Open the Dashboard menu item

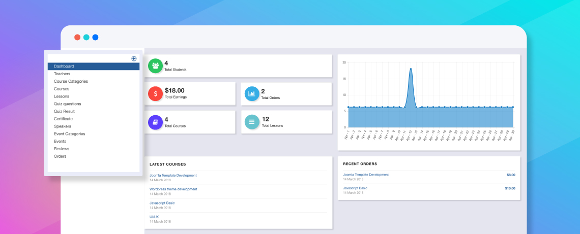tap(94, 66)
